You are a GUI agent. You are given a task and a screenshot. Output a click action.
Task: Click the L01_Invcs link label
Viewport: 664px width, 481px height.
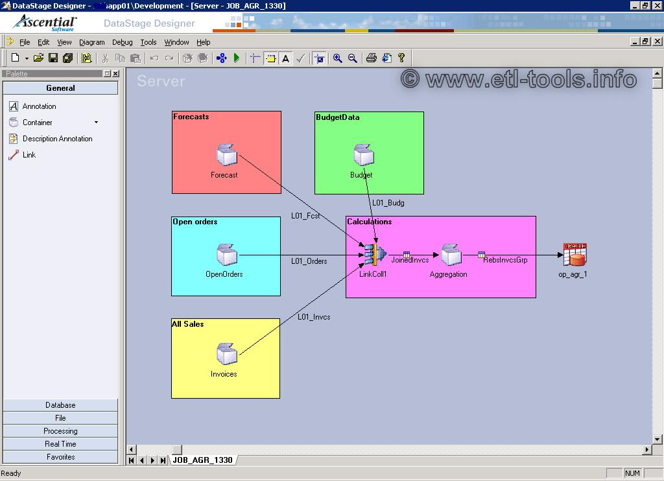tap(314, 317)
